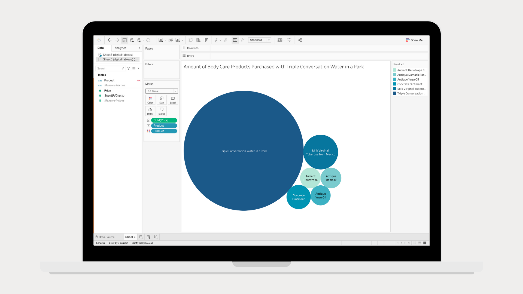Expand the Clear Sheet dropdown arrow
523x294 pixels.
click(183, 40)
